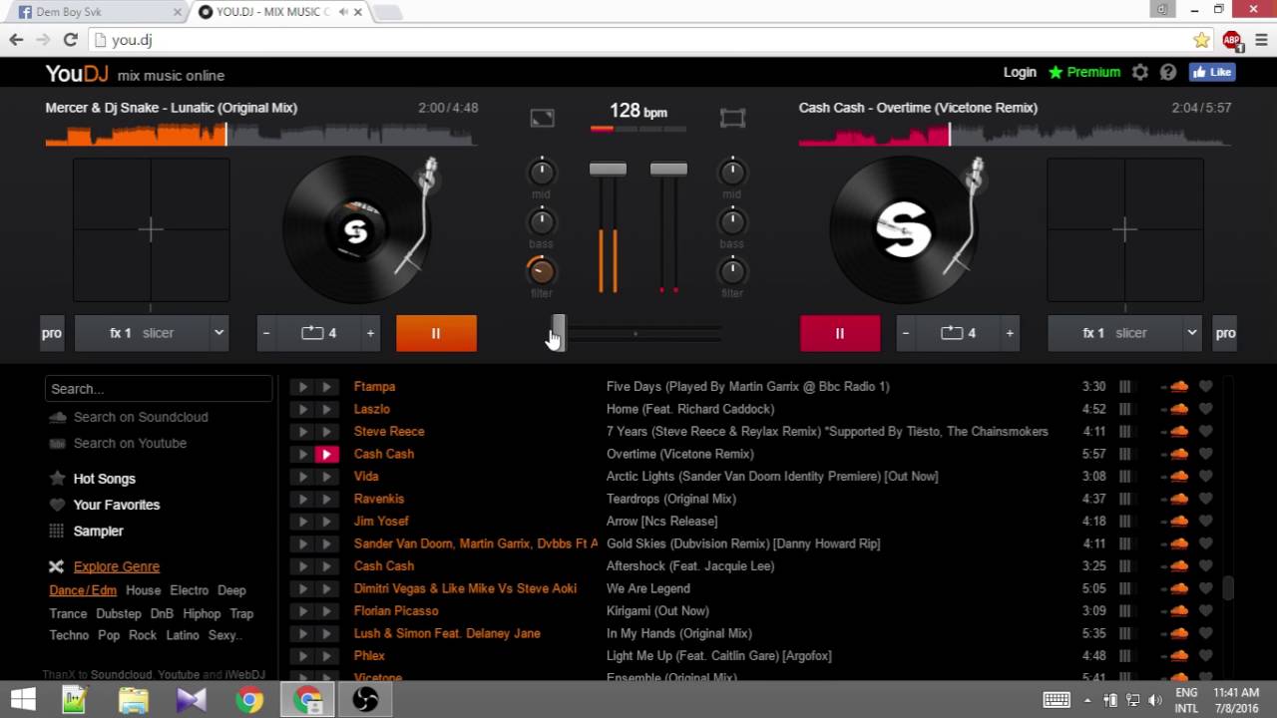Decrease left deck loop length with minus
This screenshot has width=1277, height=718.
(265, 333)
